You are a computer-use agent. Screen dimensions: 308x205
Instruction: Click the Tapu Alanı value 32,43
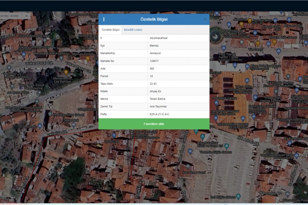tap(153, 84)
